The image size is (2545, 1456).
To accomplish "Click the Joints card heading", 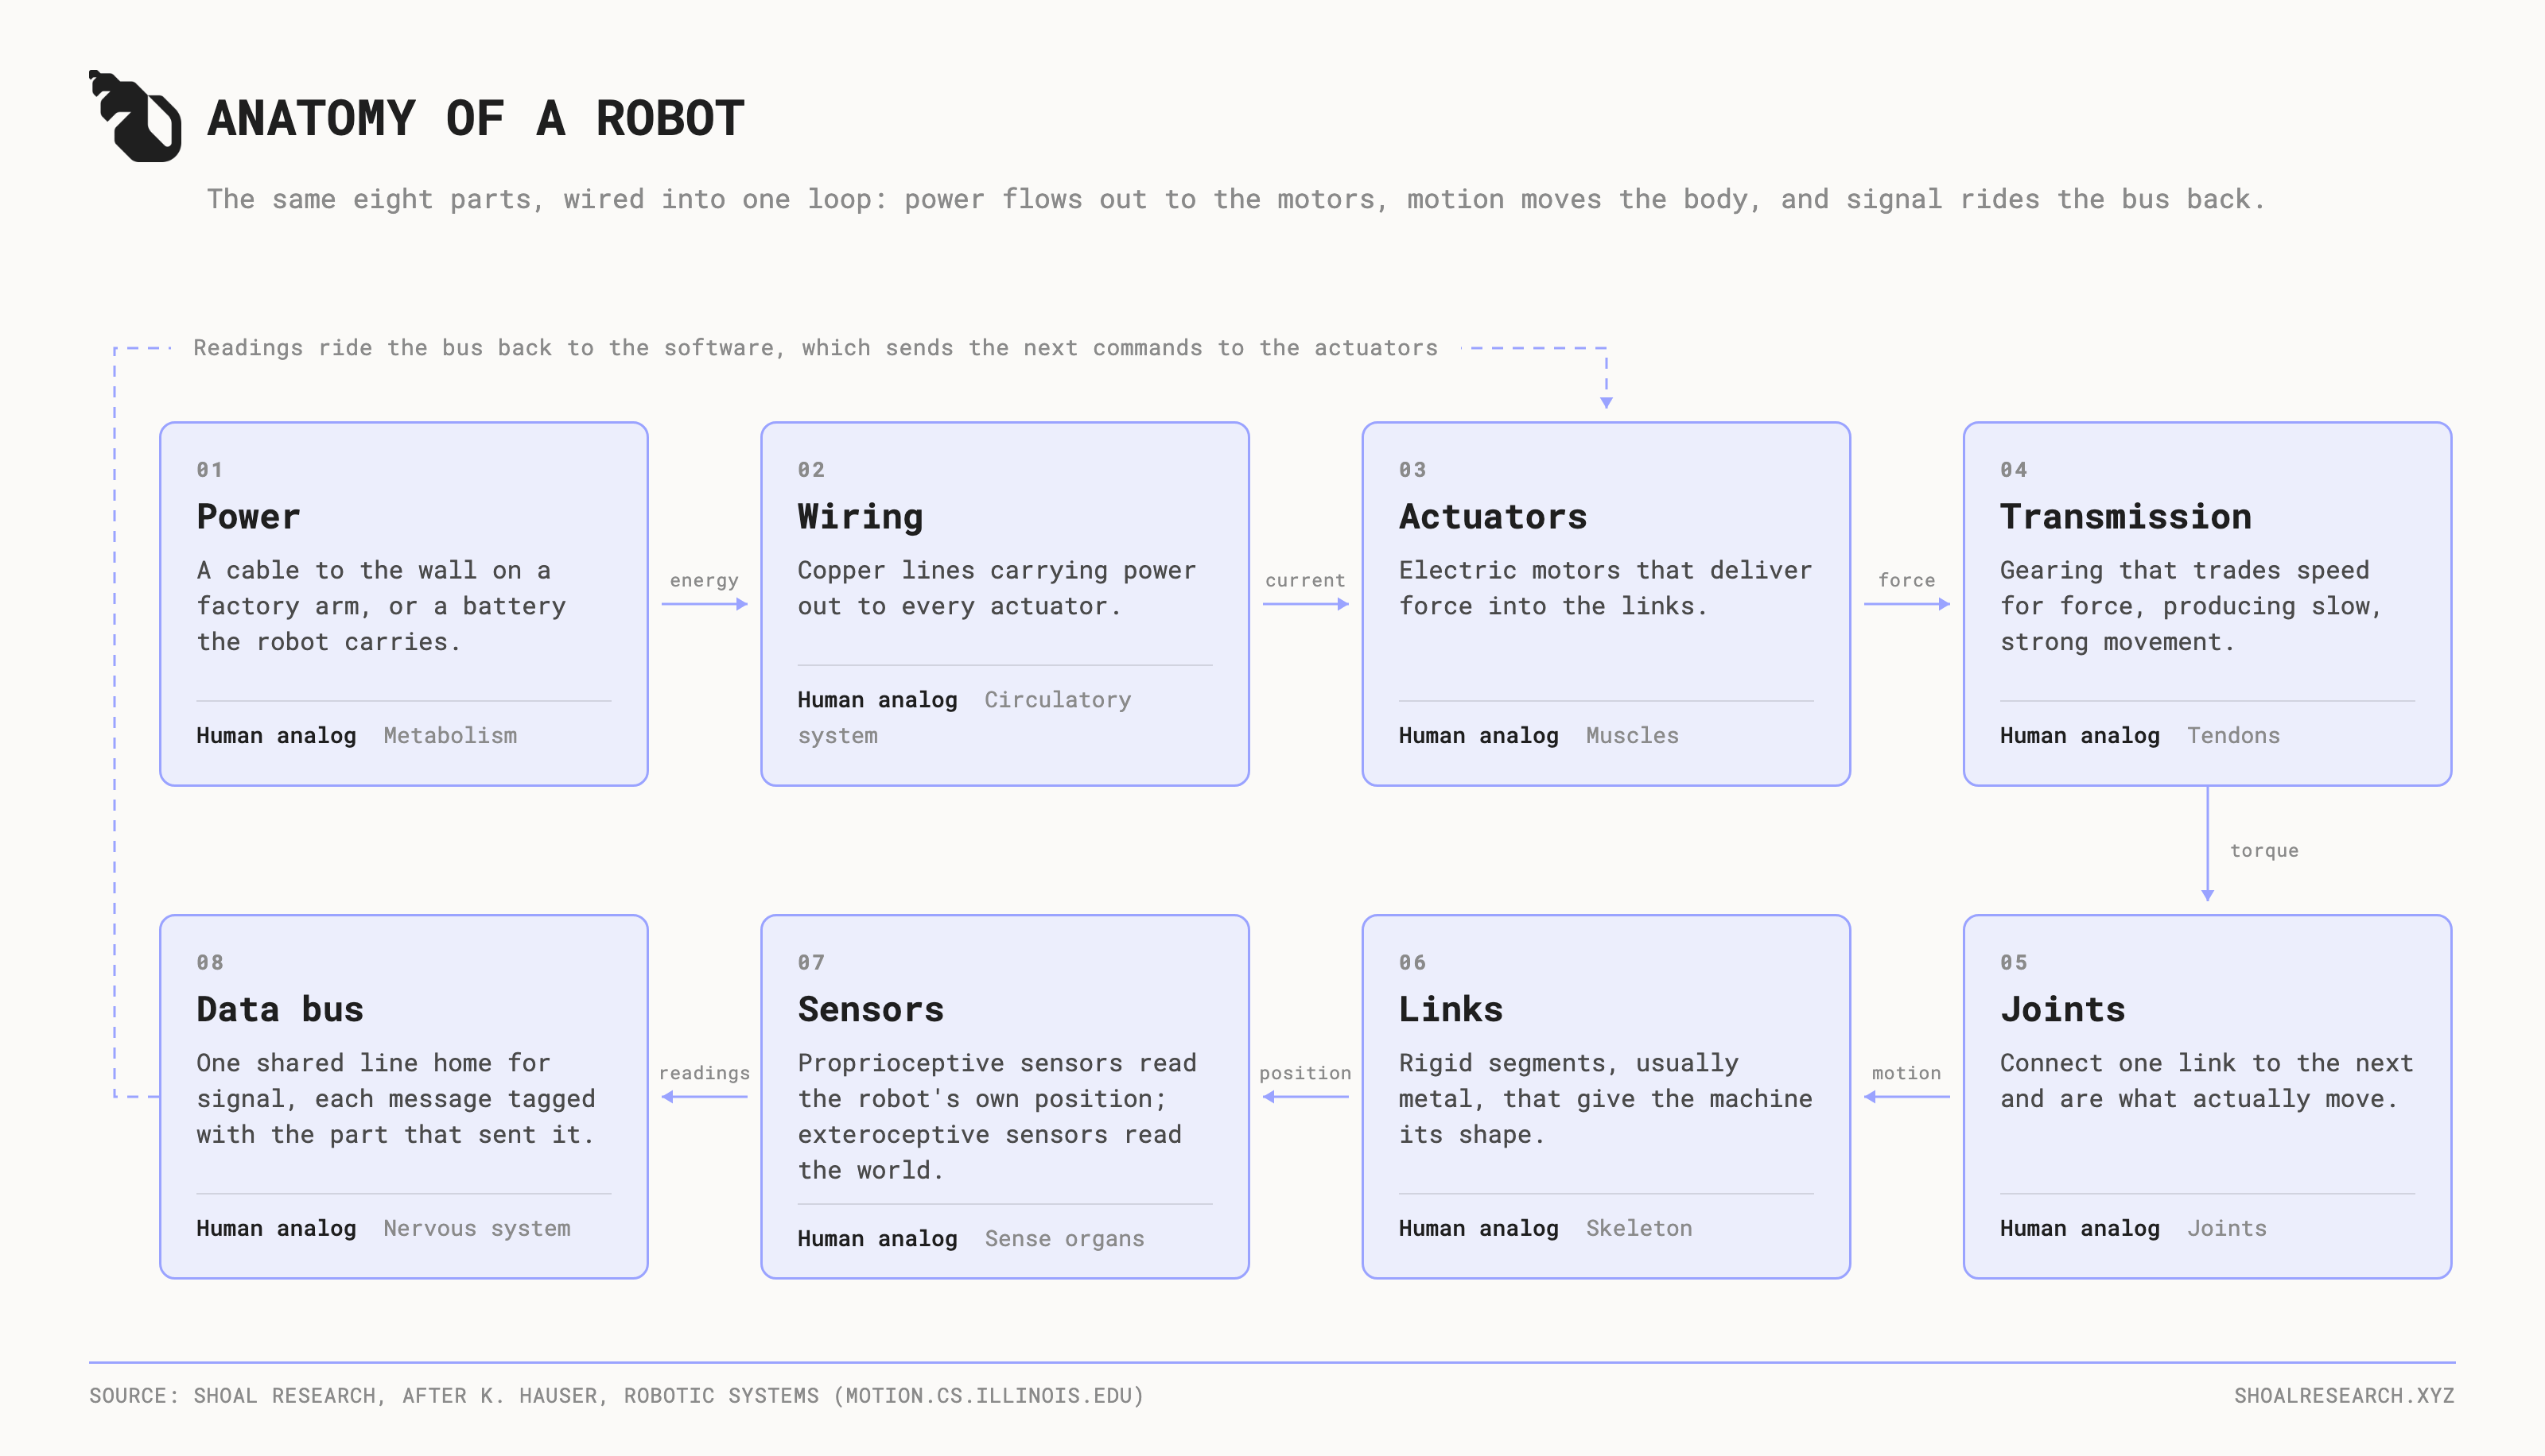I will (2063, 1009).
